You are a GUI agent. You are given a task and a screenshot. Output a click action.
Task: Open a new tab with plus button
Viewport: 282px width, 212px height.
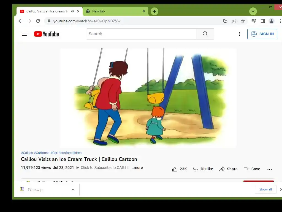click(154, 11)
